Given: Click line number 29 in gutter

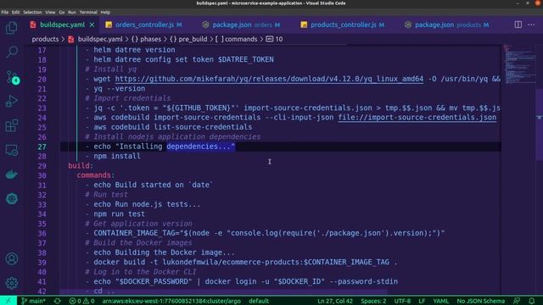Looking at the screenshot, I should point(42,166).
